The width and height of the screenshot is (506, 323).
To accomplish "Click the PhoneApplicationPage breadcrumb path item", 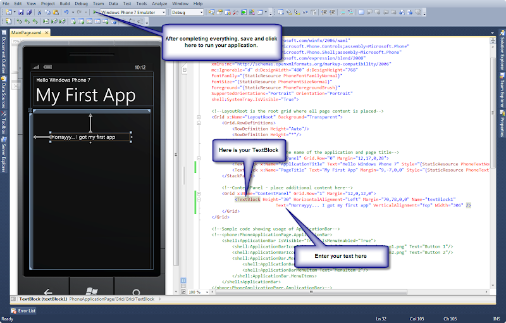I will (x=92, y=298).
